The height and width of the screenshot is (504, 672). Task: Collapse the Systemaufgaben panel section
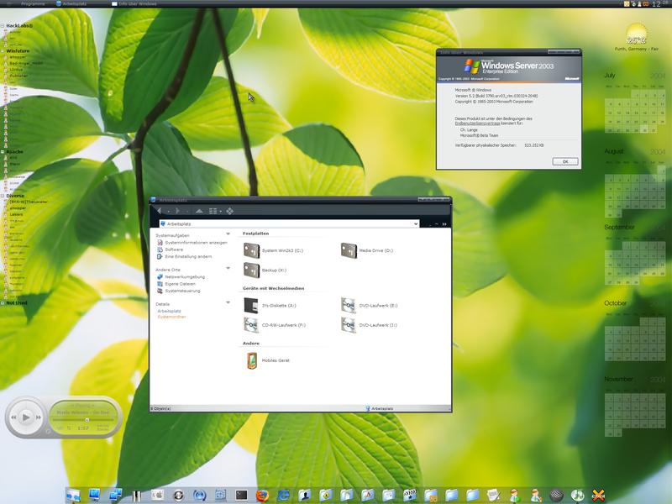(x=228, y=235)
